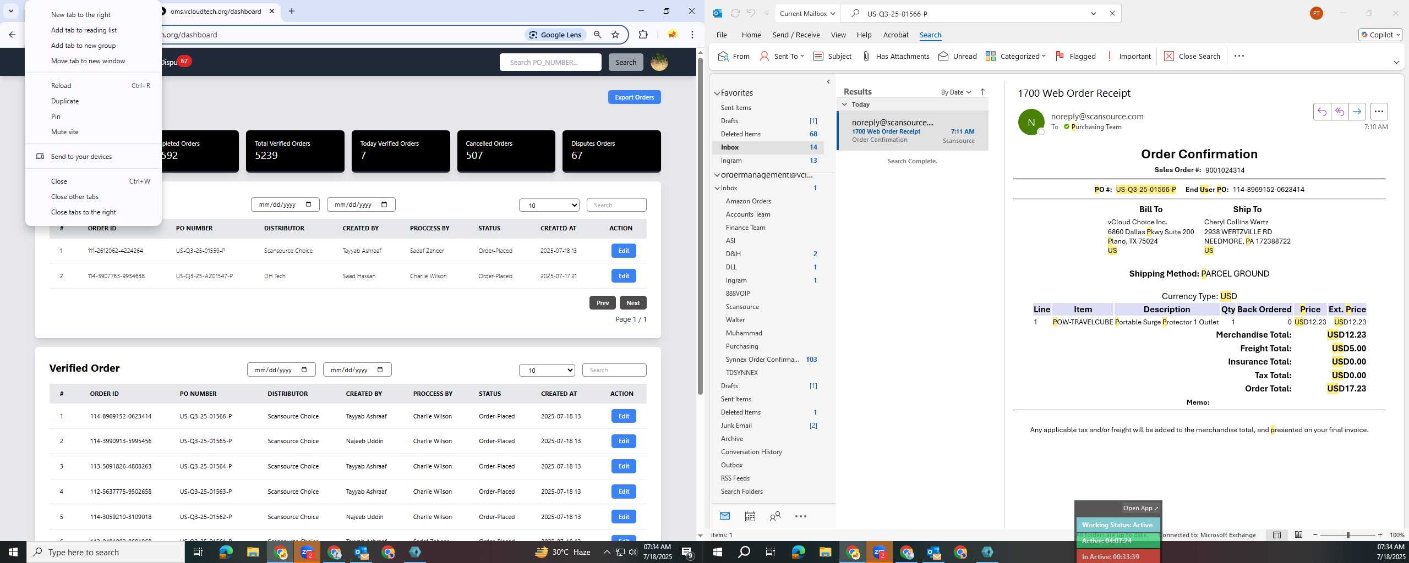The height and width of the screenshot is (563, 1409).
Task: Open ribbon overflow ellipsis in Search tab
Action: (1239, 56)
